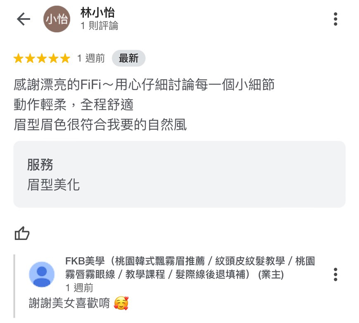
Task: Open FKB美學 business owner name
Action: 190,268
